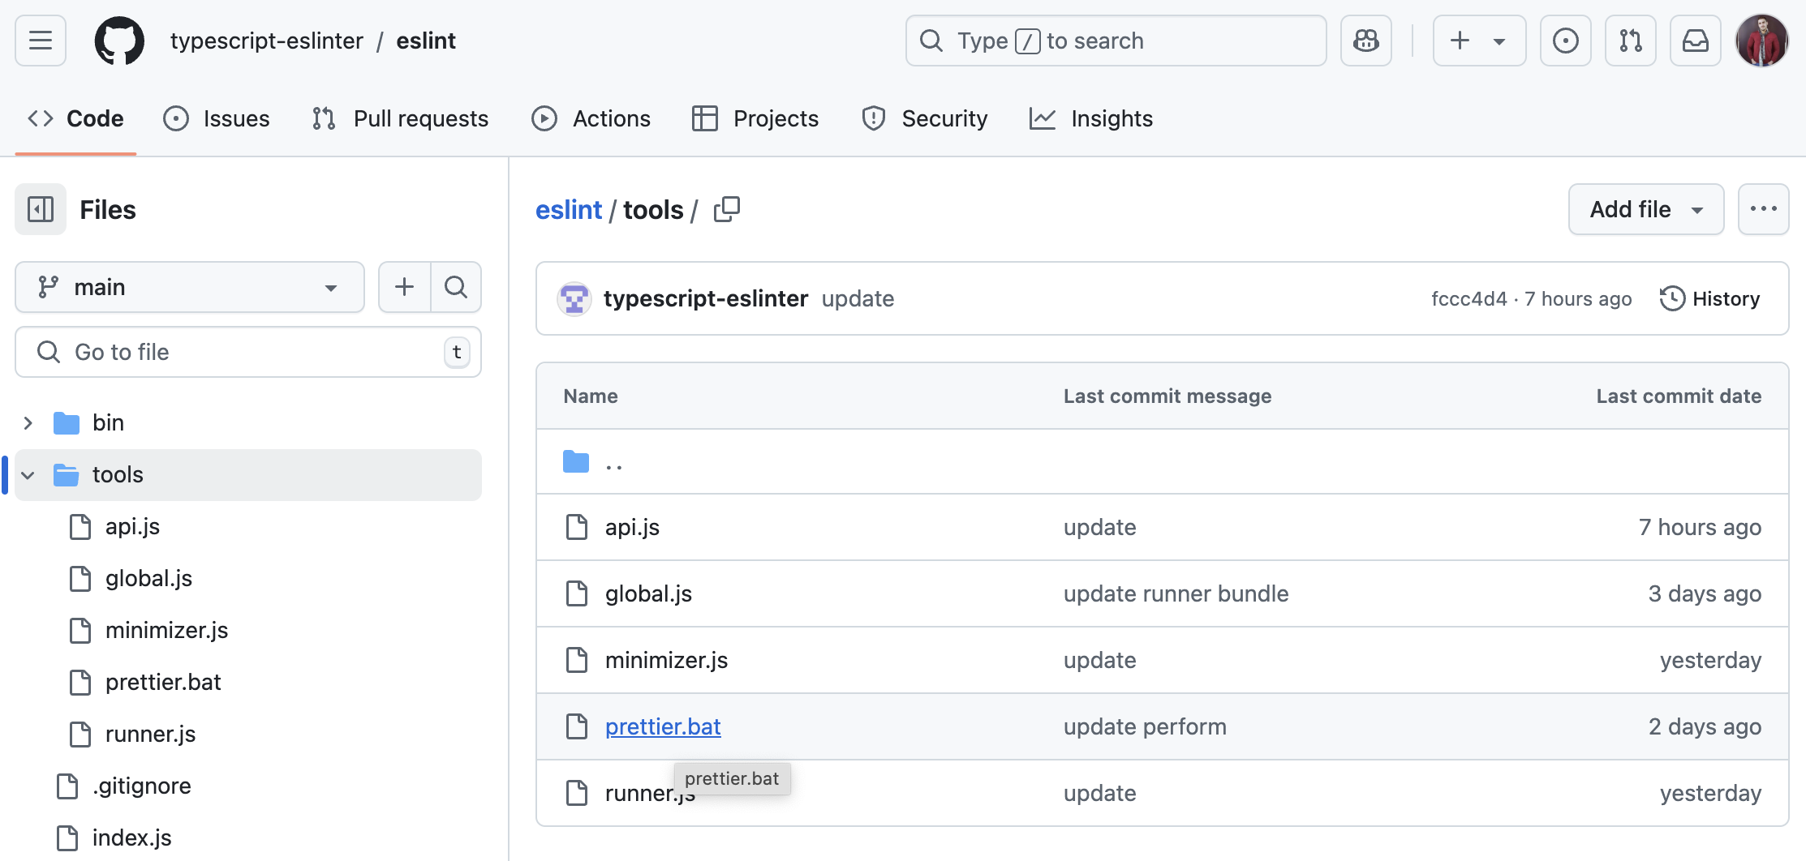Copy path using the copy icon
1806x861 pixels.
tap(726, 210)
